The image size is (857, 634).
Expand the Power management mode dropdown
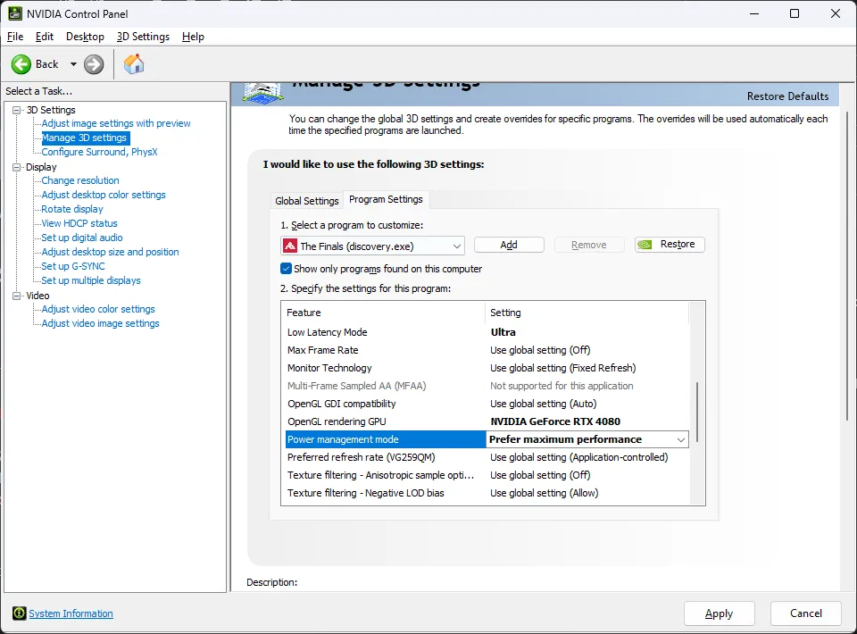tap(680, 439)
